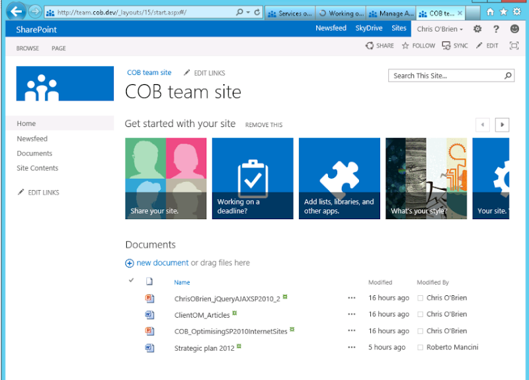
Task: Click the new document plus icon
Action: (130, 263)
